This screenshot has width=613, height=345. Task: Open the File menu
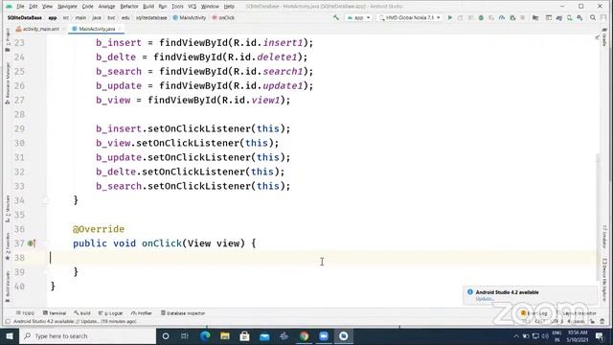(x=20, y=7)
